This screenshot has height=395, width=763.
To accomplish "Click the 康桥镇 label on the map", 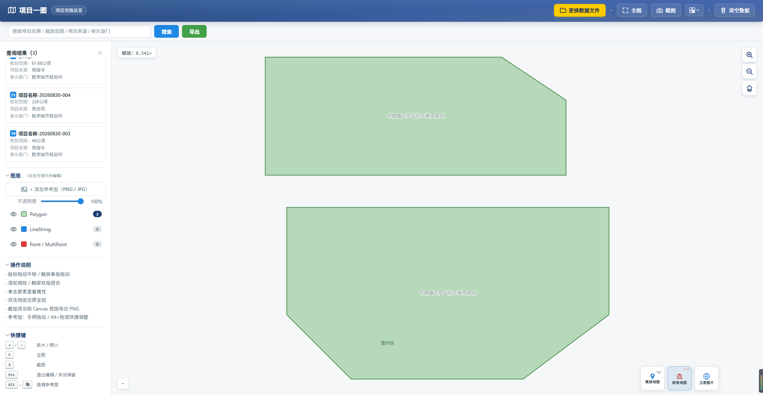I will (x=387, y=343).
